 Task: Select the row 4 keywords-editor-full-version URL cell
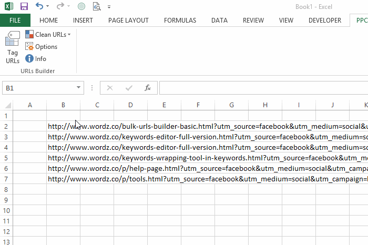point(64,147)
